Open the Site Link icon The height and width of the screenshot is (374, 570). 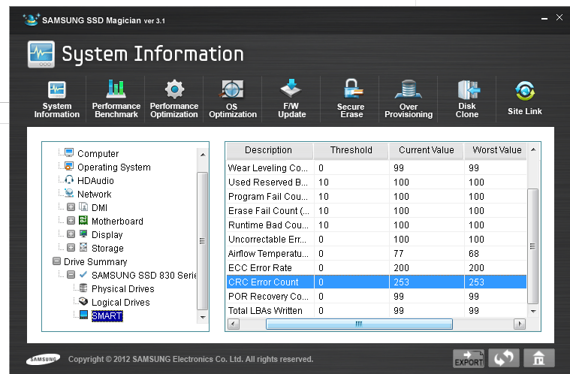(524, 98)
